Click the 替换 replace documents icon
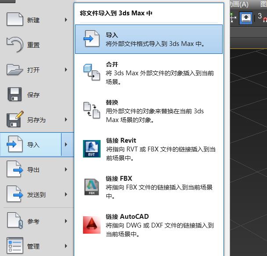 point(92,110)
